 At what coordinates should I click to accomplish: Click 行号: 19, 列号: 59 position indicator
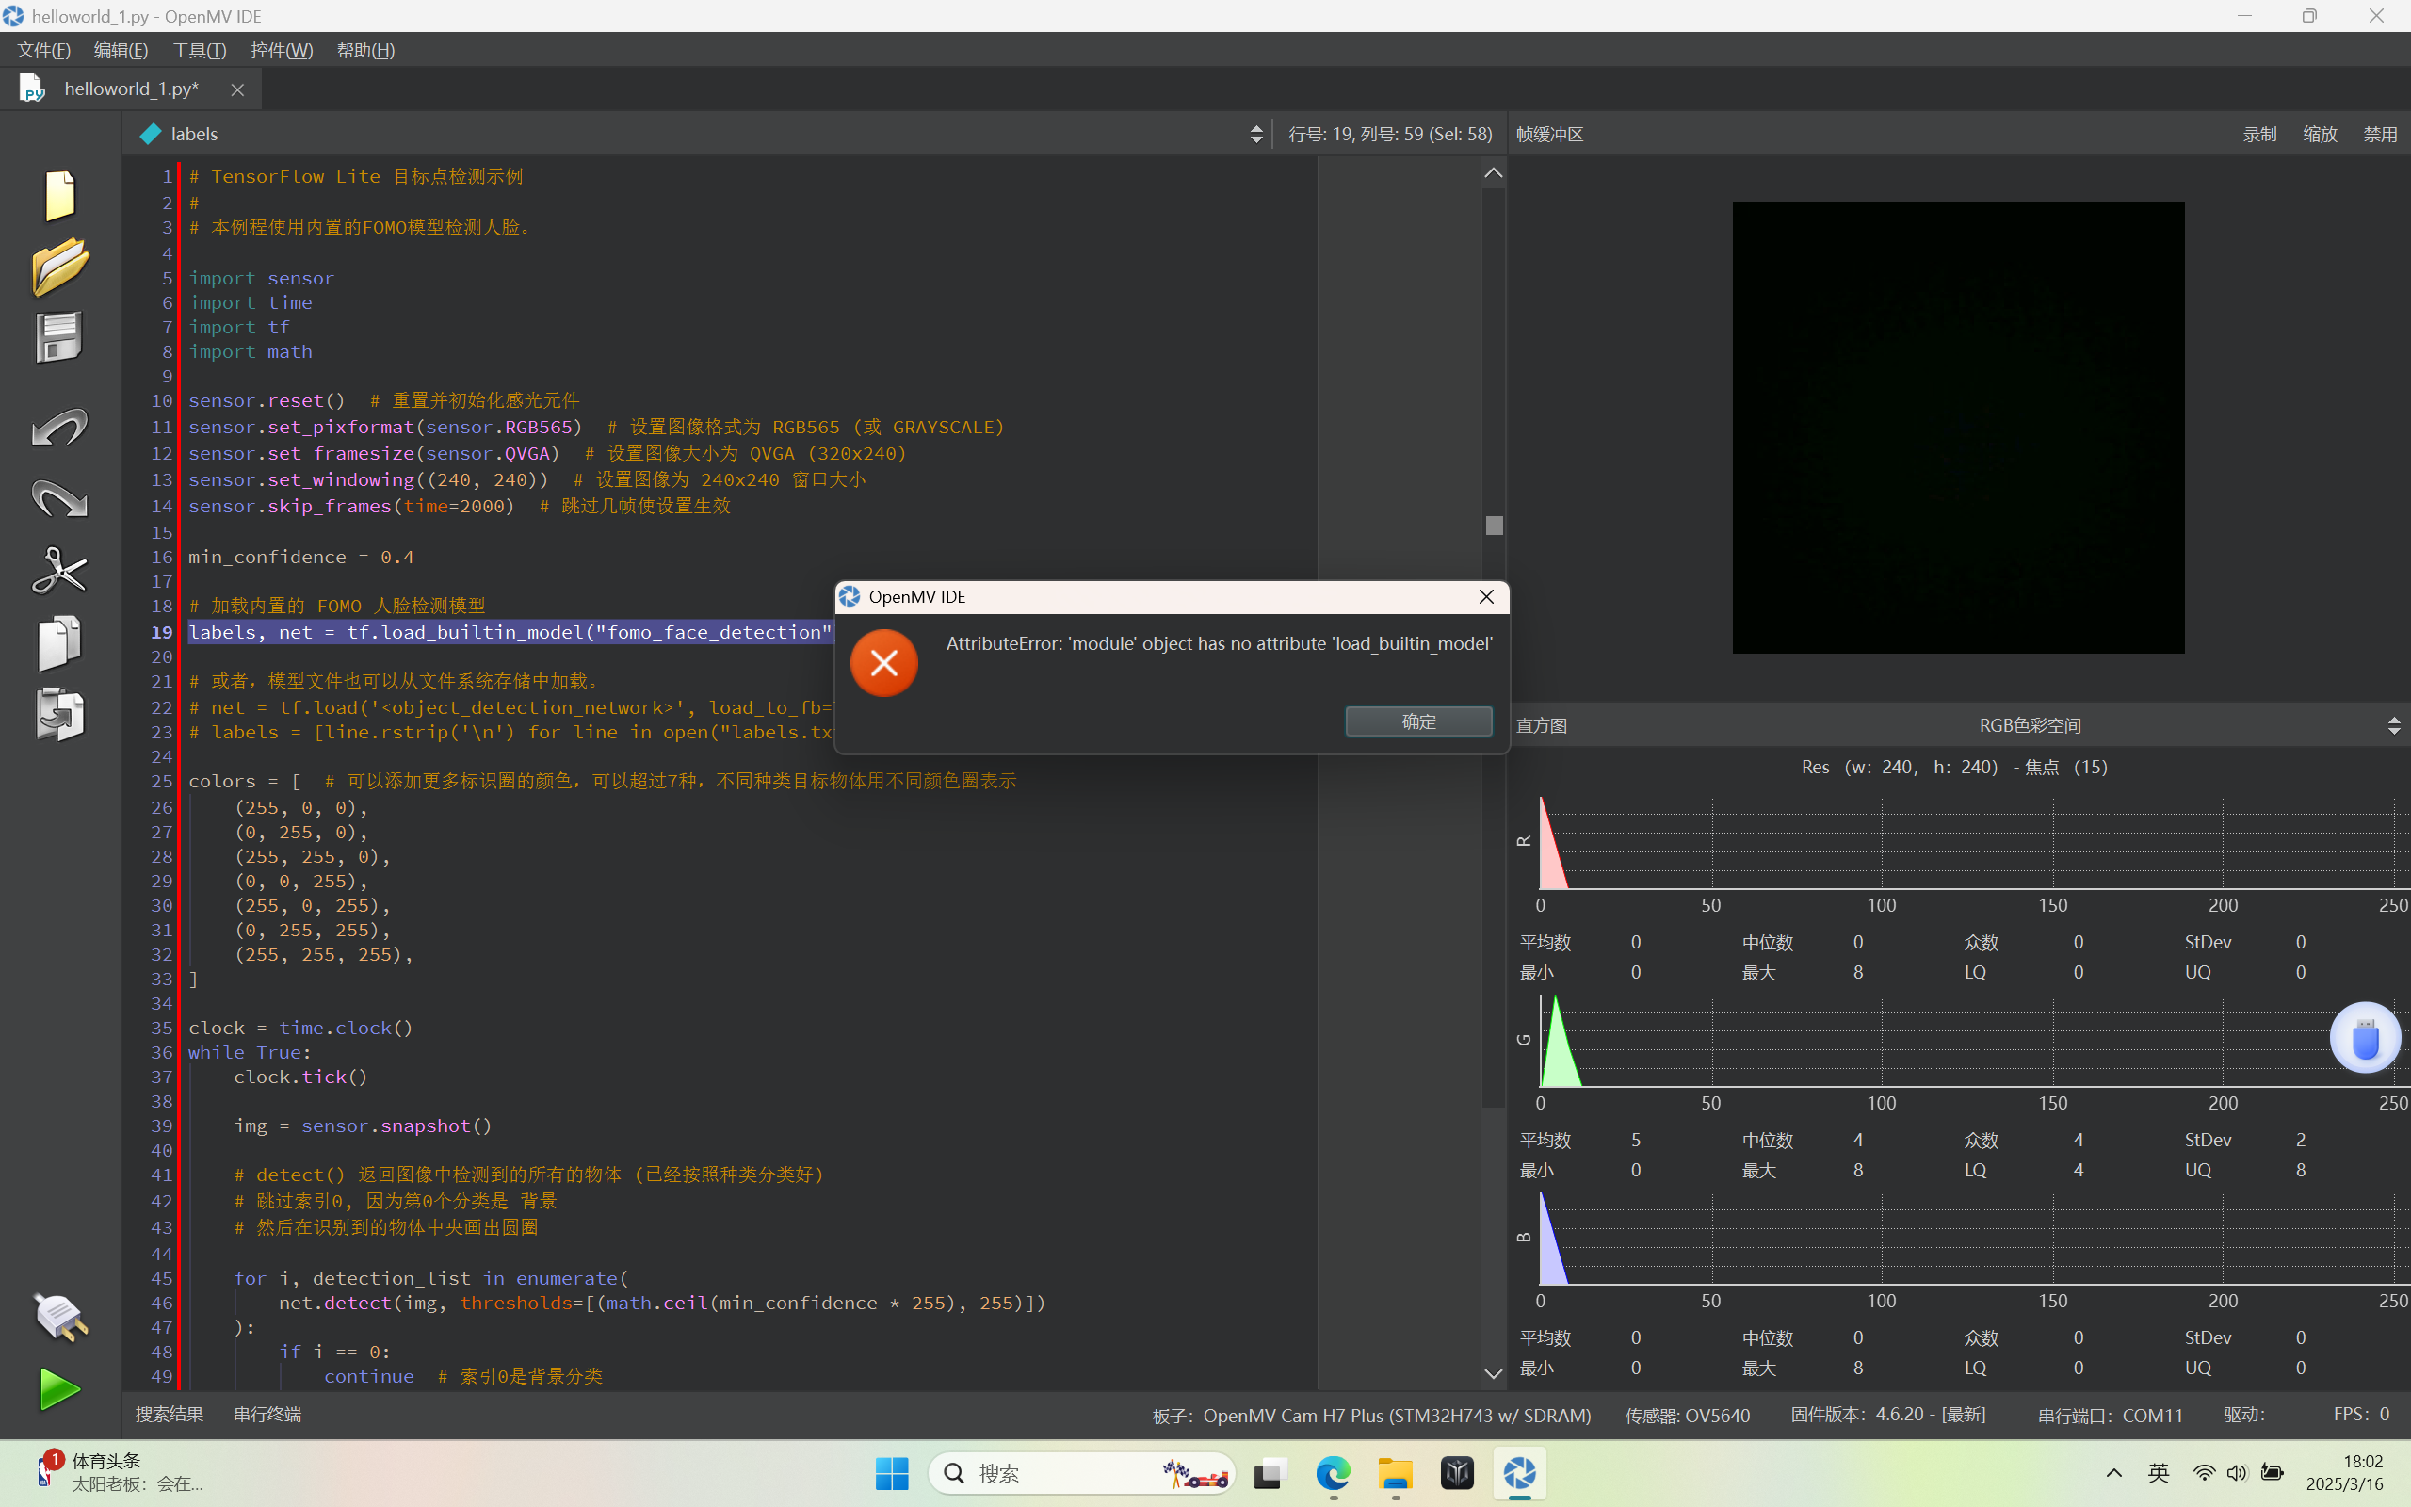(x=1390, y=134)
